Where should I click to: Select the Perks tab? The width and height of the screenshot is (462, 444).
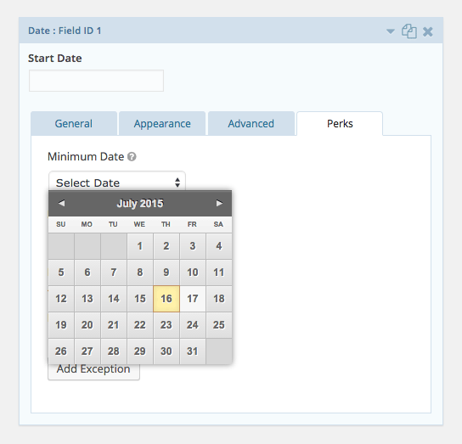[x=340, y=123]
